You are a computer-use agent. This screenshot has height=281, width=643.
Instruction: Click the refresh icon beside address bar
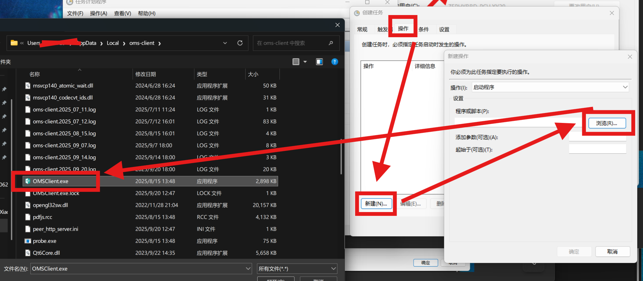(240, 43)
